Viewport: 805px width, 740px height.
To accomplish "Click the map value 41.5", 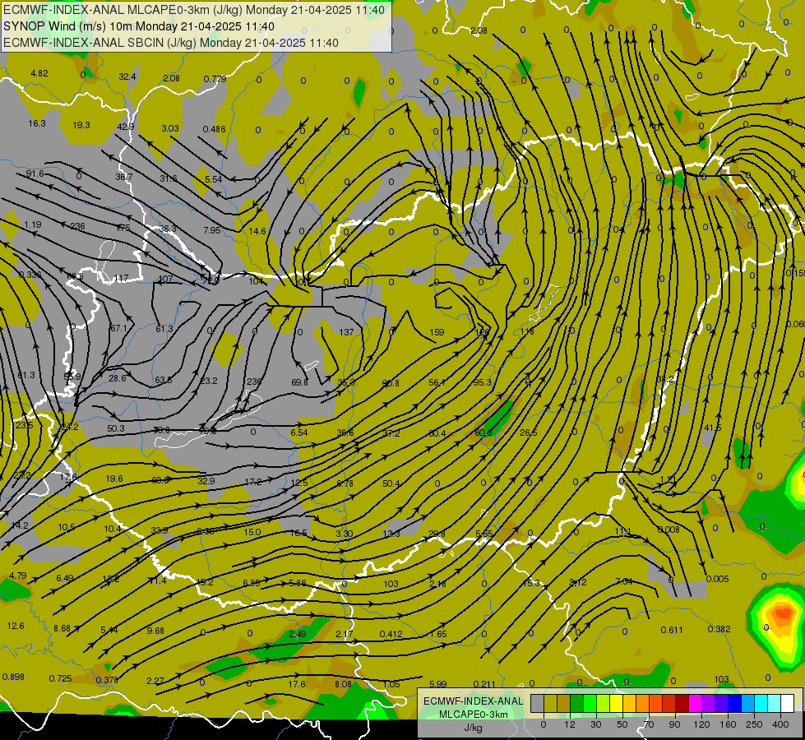I will [x=713, y=428].
